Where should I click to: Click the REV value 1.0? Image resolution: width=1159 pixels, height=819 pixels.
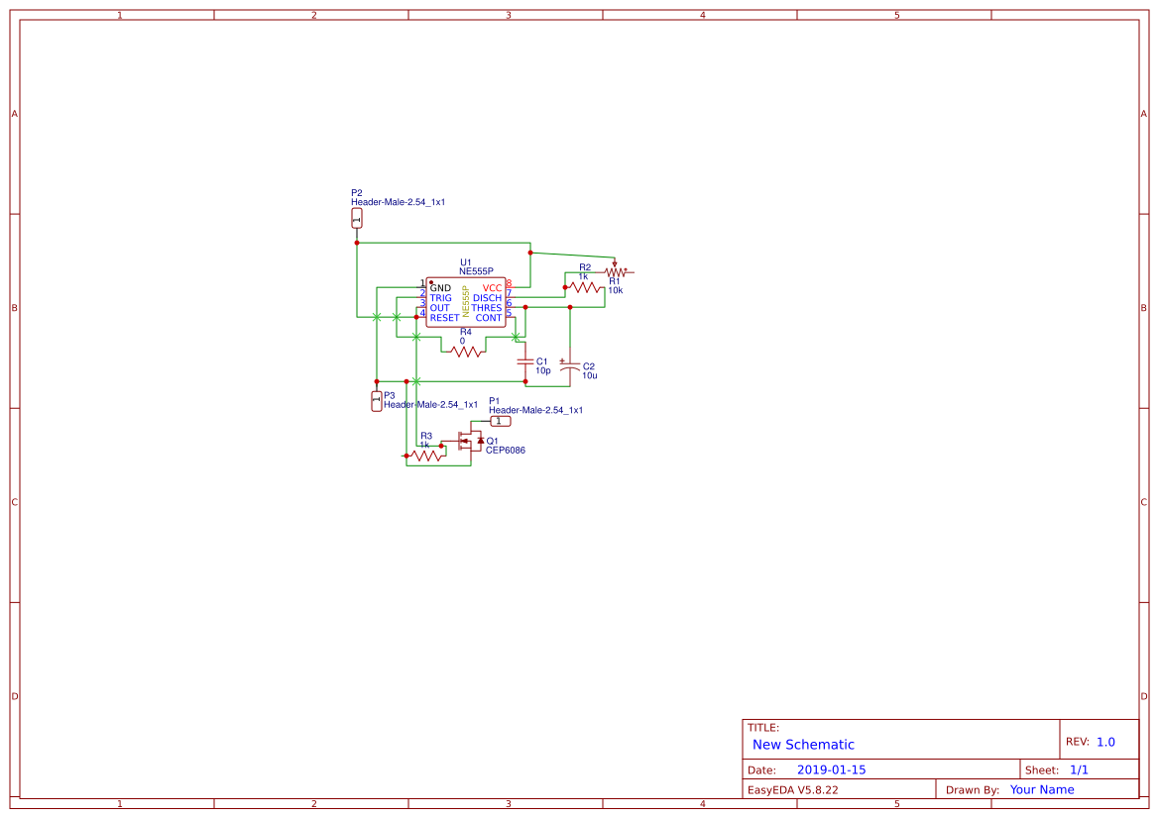[x=1105, y=742]
